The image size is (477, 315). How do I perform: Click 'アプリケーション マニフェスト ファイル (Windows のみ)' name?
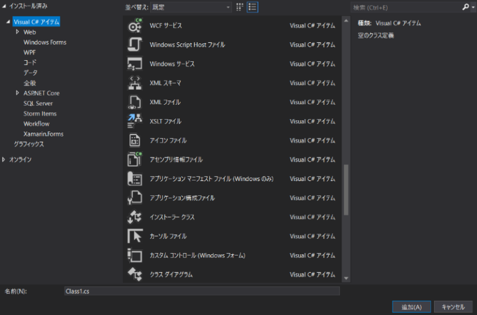point(211,179)
